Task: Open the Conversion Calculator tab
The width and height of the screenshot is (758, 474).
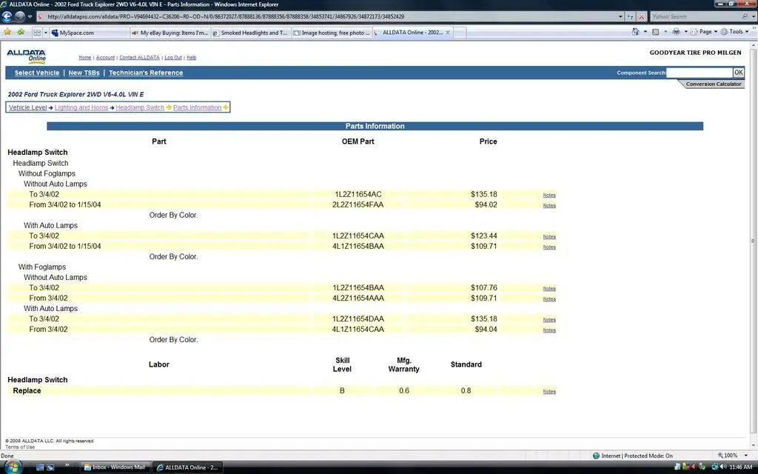Action: coord(713,84)
